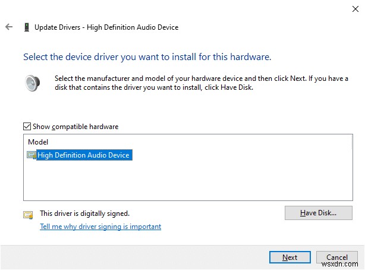The height and width of the screenshot is (270, 365).
Task: Click the Show compatible hardware label text
Action: pos(75,127)
